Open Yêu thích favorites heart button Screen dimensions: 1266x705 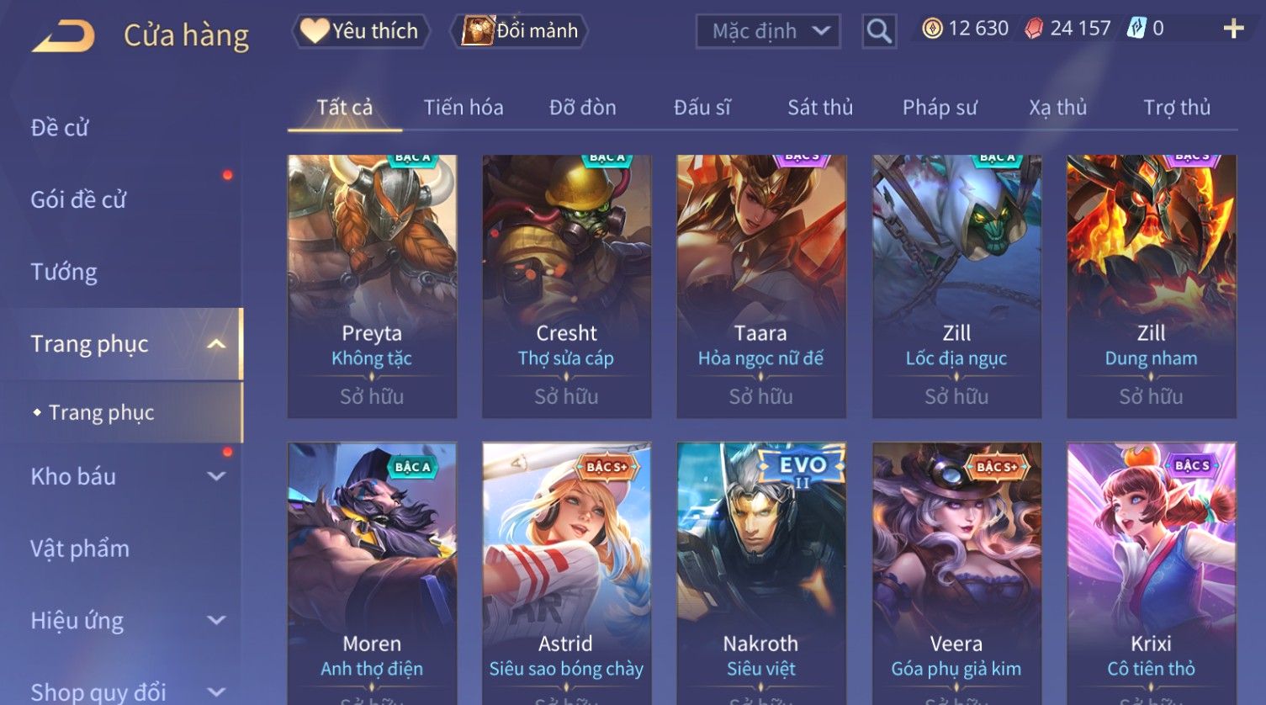361,31
